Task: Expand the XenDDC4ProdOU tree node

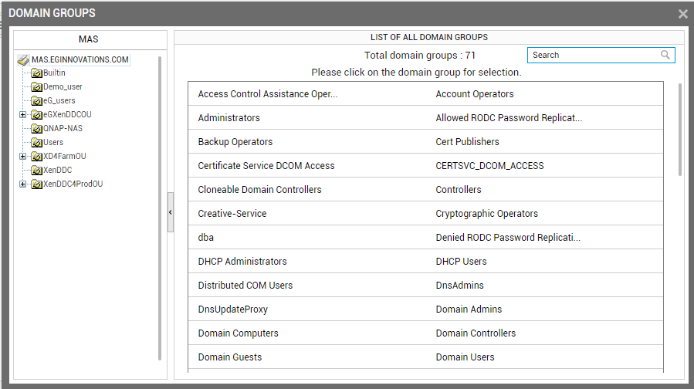Action: (x=22, y=184)
